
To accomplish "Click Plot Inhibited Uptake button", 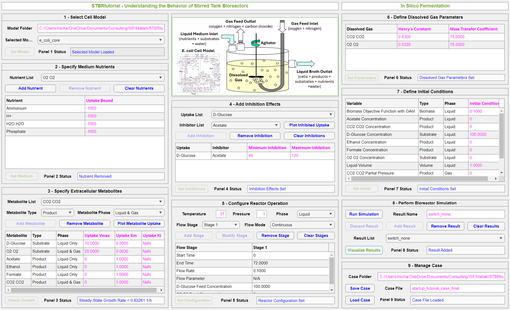I will click(x=309, y=125).
